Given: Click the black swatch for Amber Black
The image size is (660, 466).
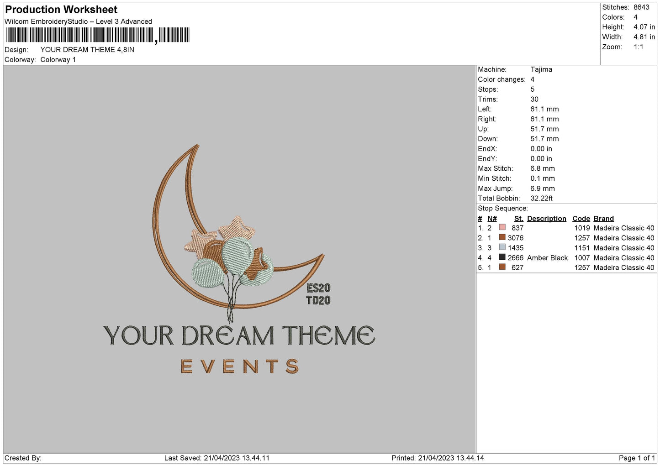Looking at the screenshot, I should (502, 257).
